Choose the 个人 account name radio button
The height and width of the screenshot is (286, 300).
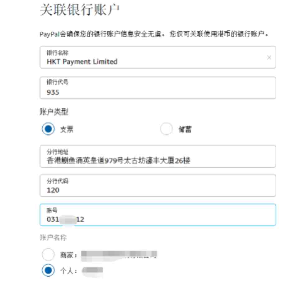48,270
